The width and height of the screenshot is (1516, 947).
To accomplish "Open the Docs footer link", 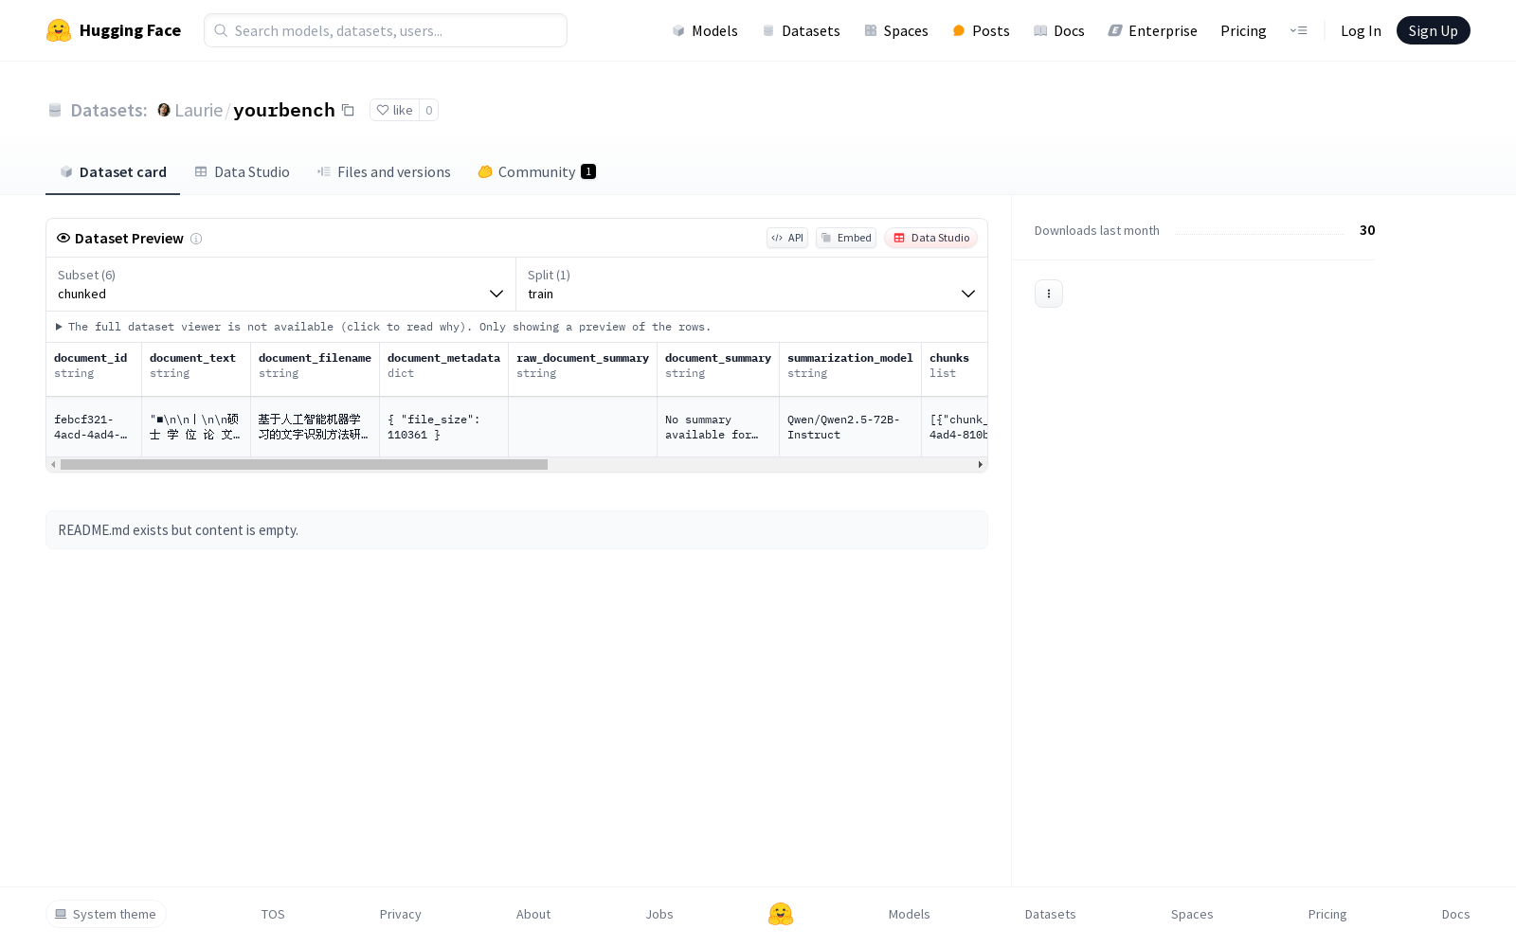I will (x=1456, y=914).
